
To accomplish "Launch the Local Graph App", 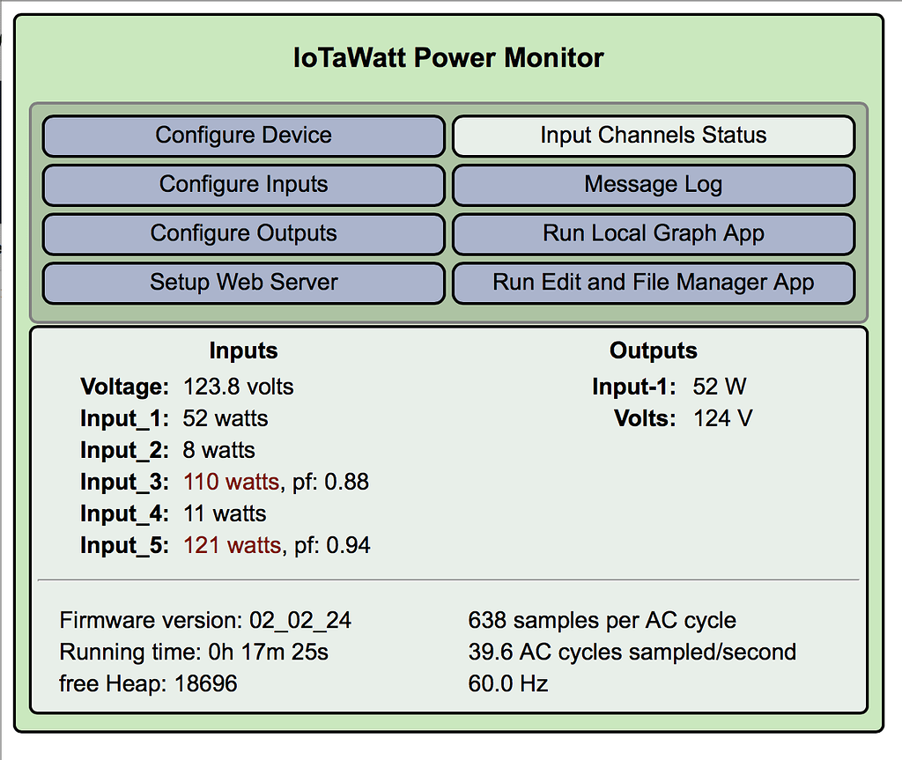I will coord(653,234).
